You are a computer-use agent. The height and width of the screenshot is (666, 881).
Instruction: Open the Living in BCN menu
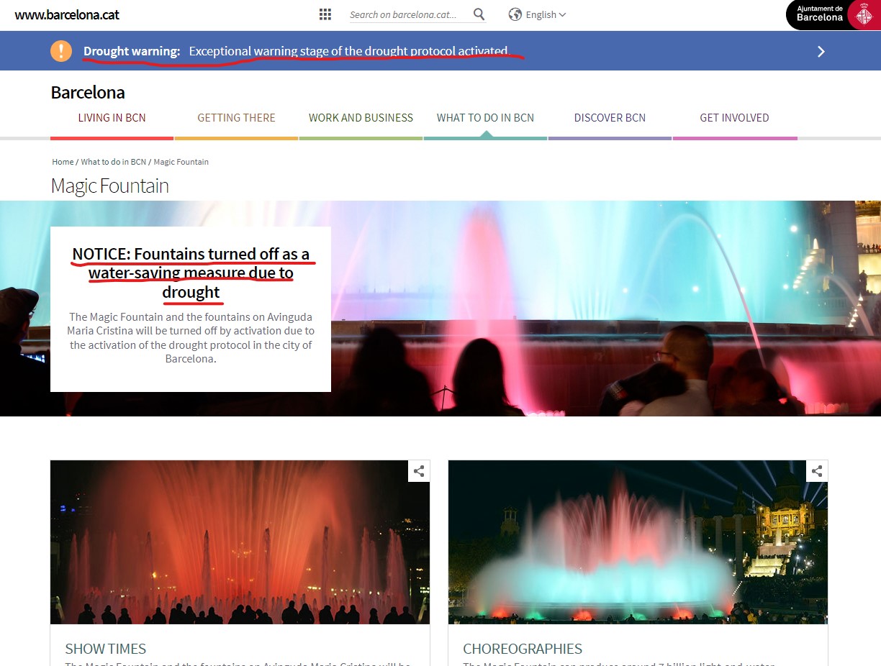point(112,118)
